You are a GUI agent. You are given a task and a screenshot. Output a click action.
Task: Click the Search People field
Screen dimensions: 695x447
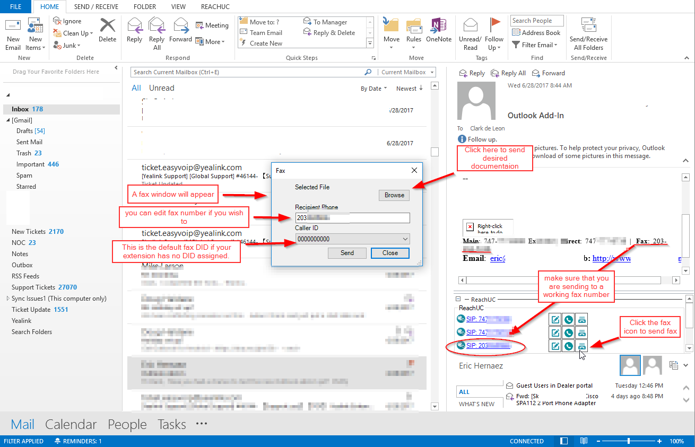[x=536, y=21]
